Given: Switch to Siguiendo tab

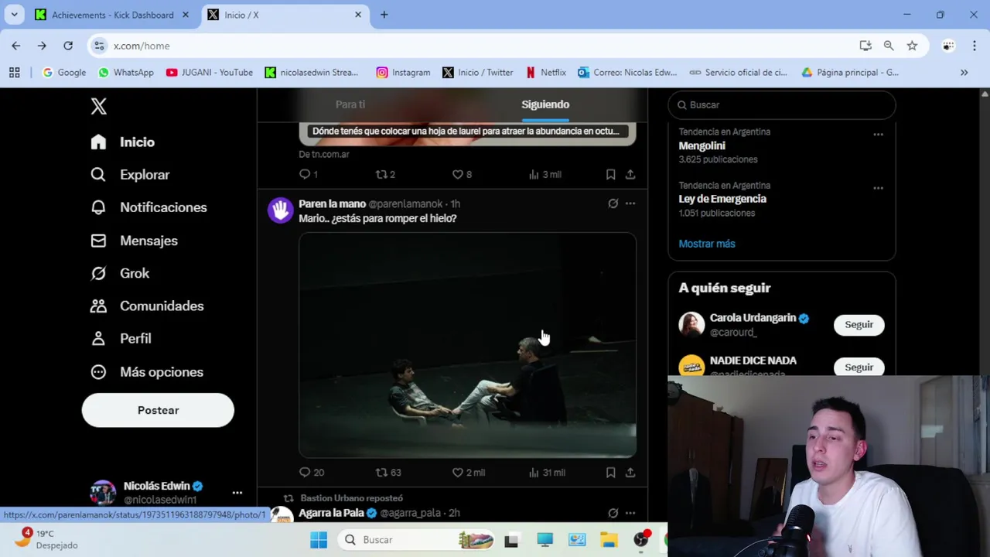Looking at the screenshot, I should (545, 104).
